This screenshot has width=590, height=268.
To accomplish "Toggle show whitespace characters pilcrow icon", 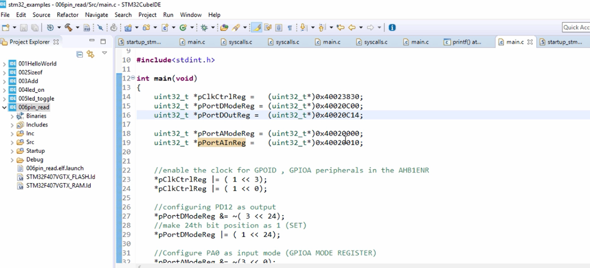I will 290,28.
